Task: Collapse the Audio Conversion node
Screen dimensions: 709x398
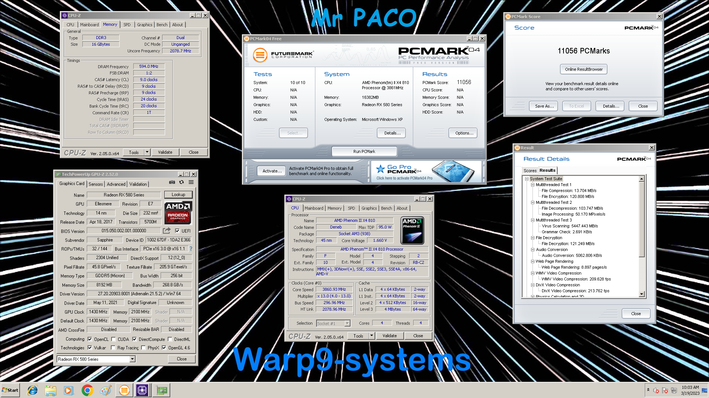Action: (532, 249)
